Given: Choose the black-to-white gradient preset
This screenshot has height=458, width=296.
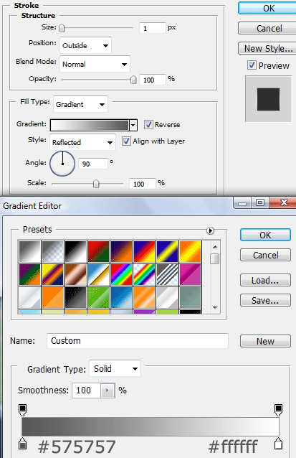Looking at the screenshot, I should 75,251.
